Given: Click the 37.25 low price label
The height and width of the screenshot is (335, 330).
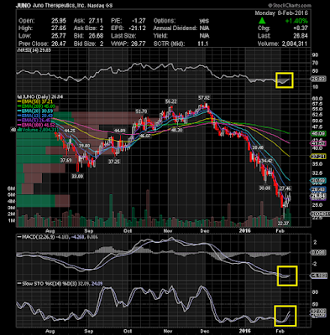Looking at the screenshot, I should point(114,162).
